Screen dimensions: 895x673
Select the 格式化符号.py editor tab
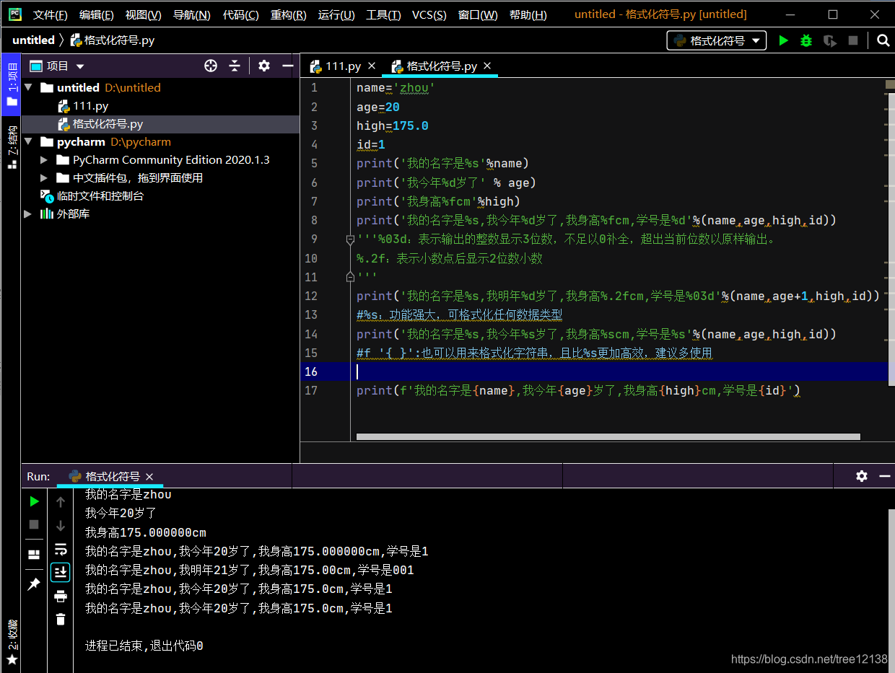441,66
